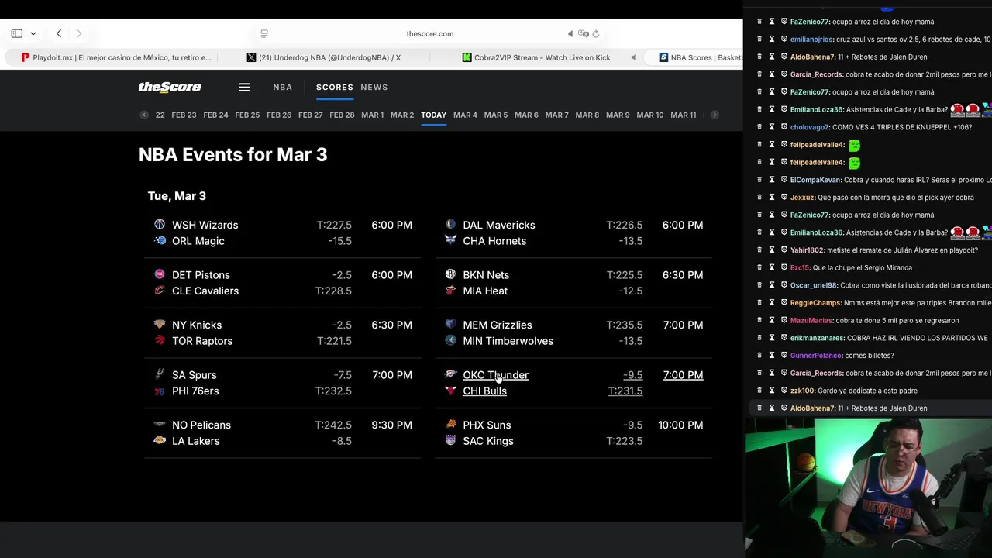The width and height of the screenshot is (992, 558).
Task: Open page settings icon left of URL
Action: 264,33
